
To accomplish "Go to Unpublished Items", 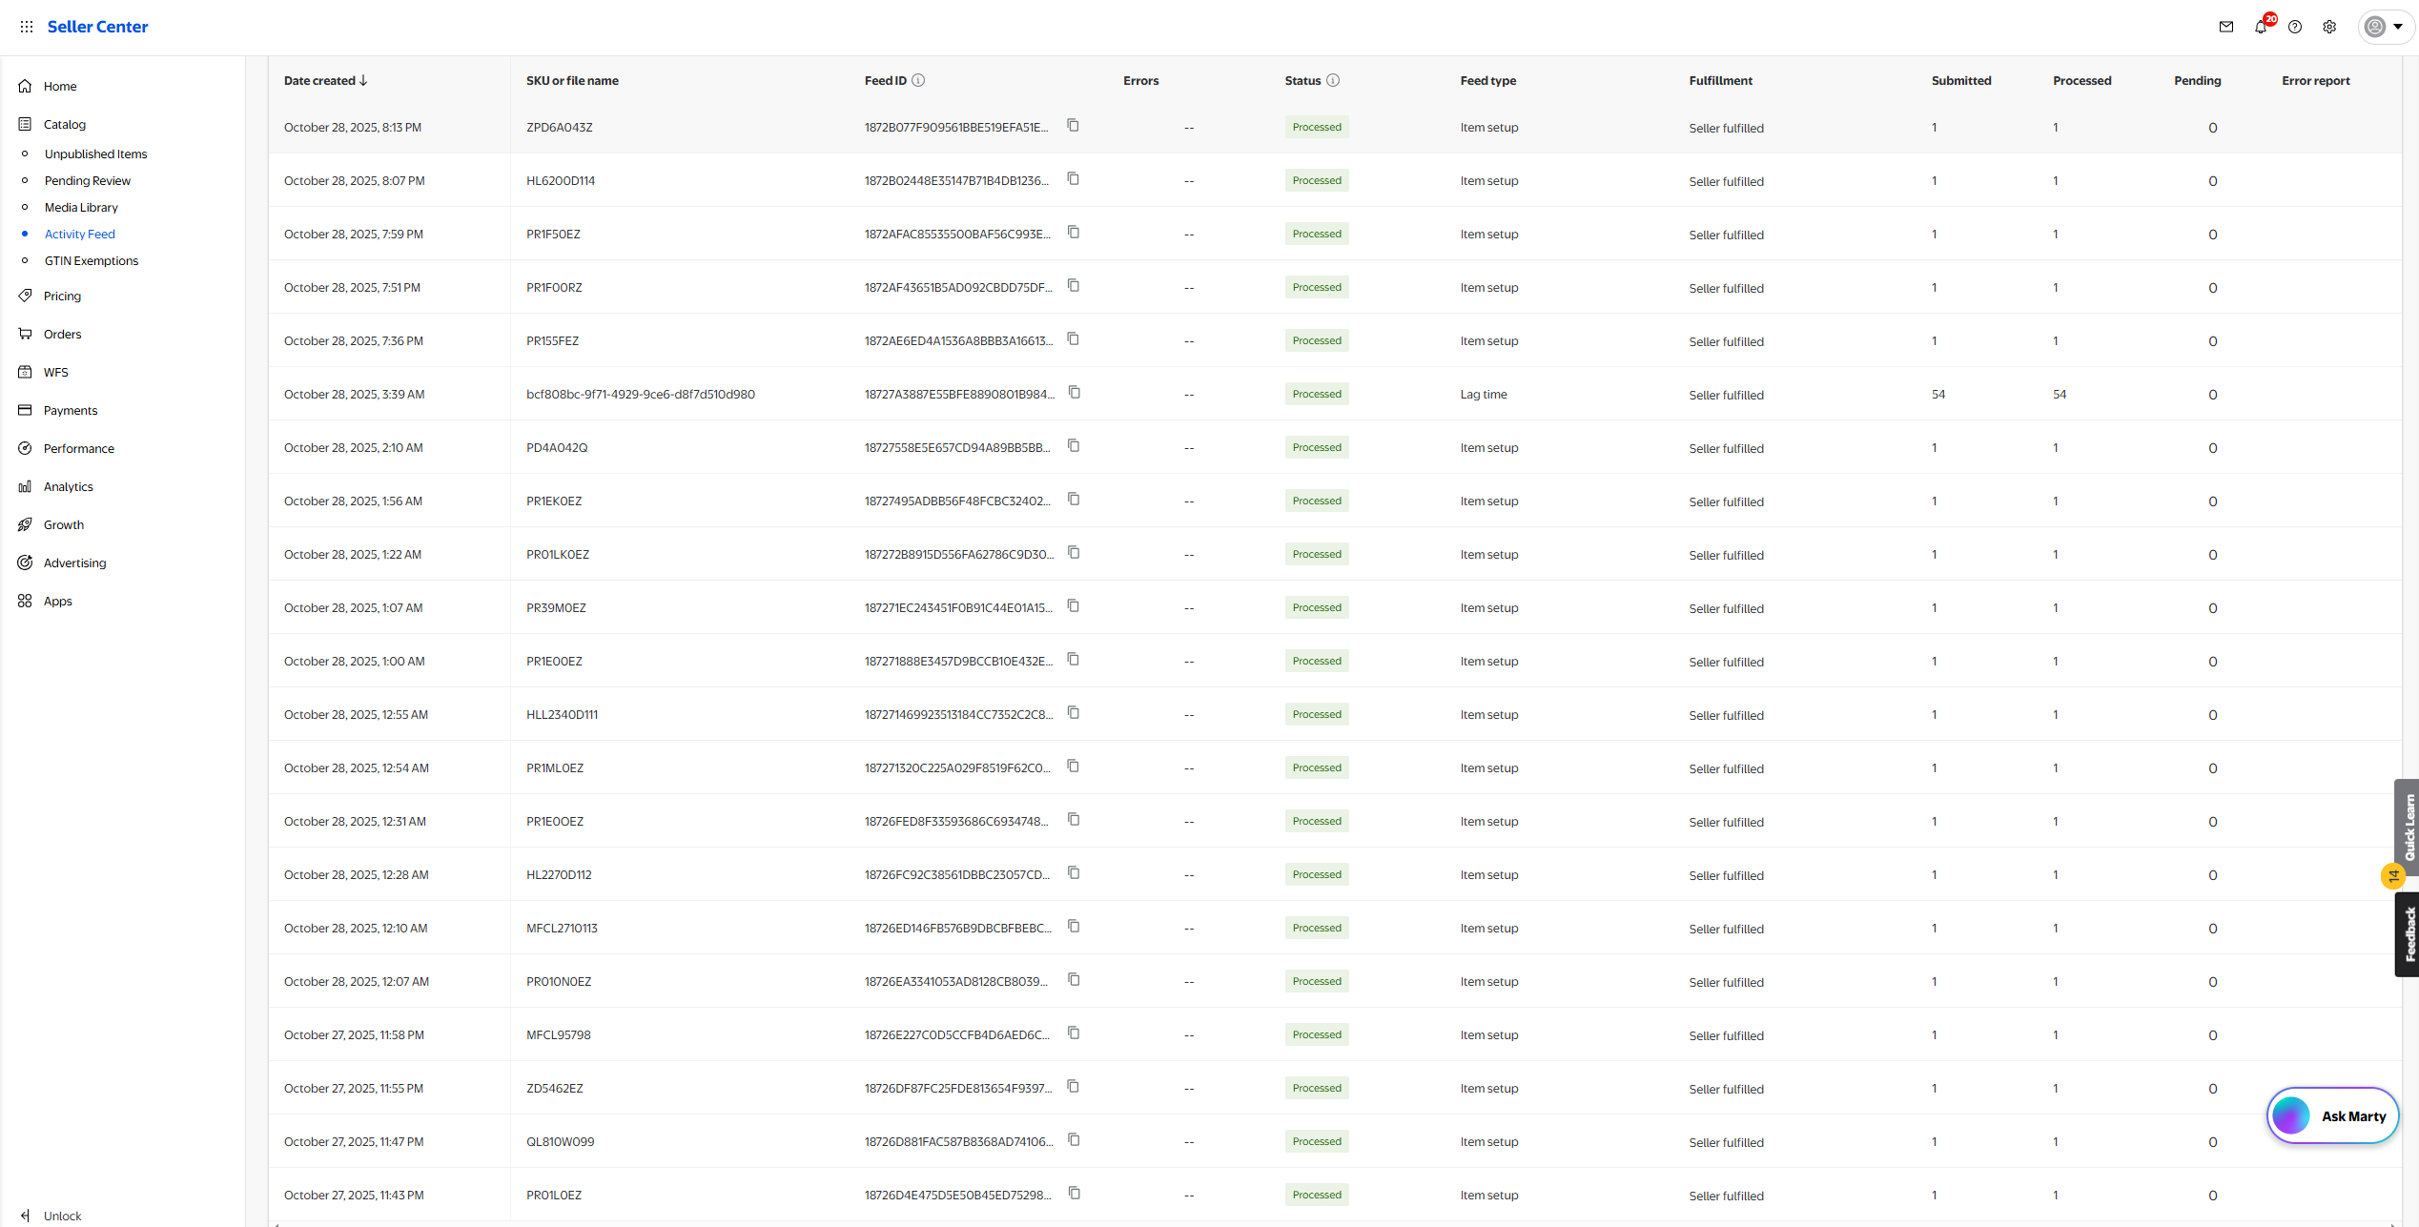I will 95,153.
